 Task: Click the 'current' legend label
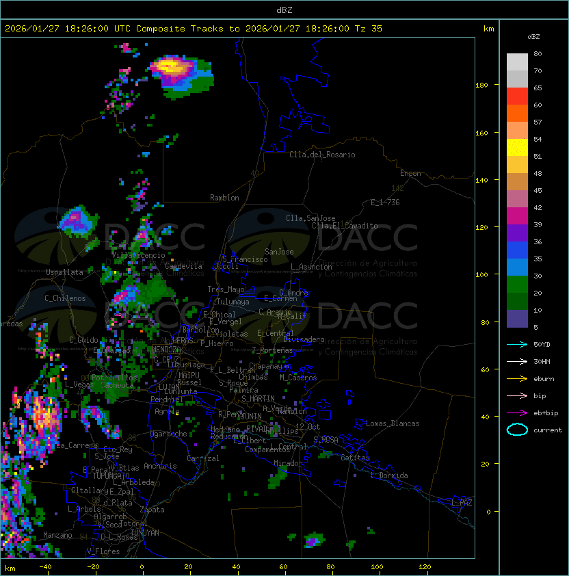548,430
